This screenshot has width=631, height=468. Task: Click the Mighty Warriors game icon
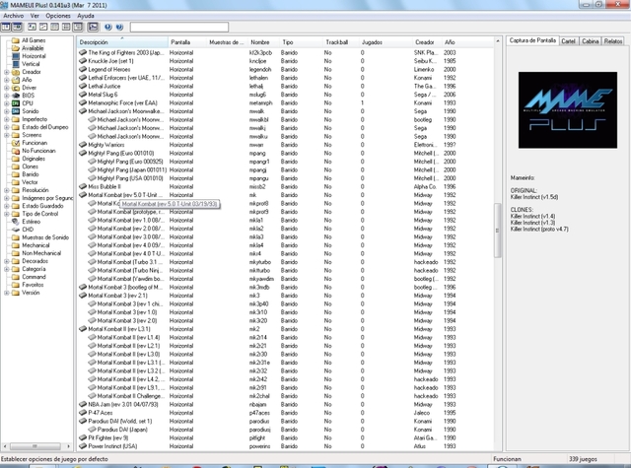[x=83, y=144]
